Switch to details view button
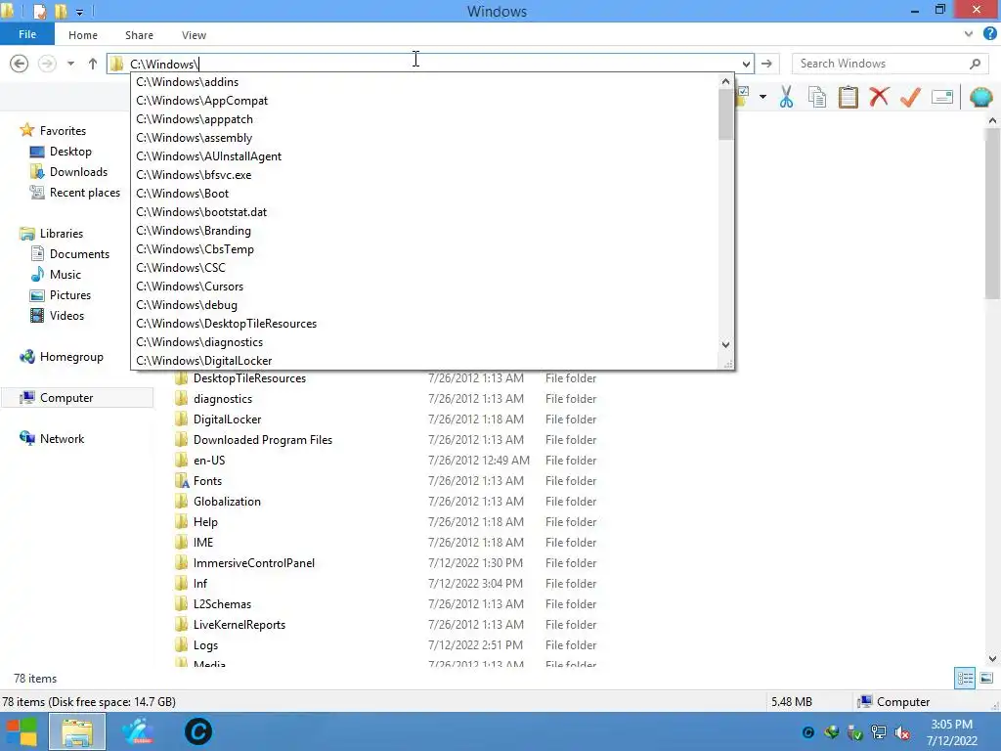The width and height of the screenshot is (1001, 751). click(965, 678)
